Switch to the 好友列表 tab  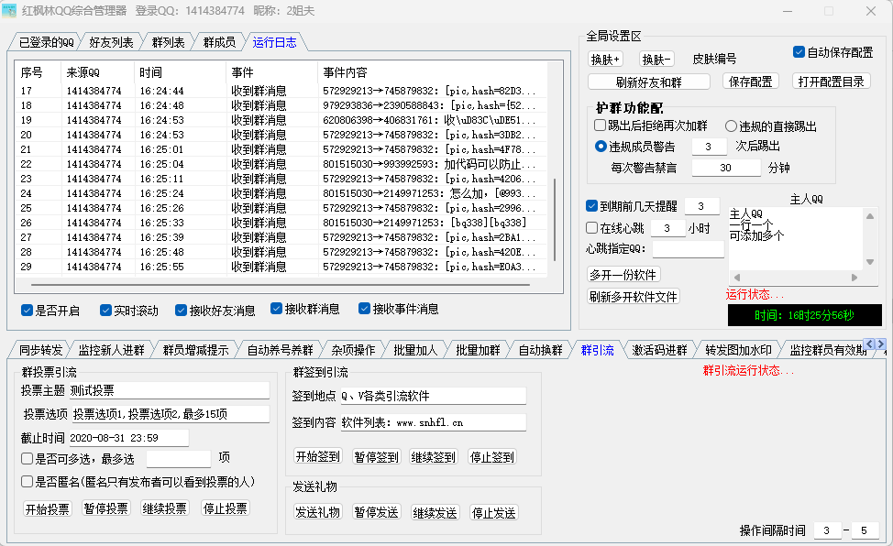click(111, 42)
